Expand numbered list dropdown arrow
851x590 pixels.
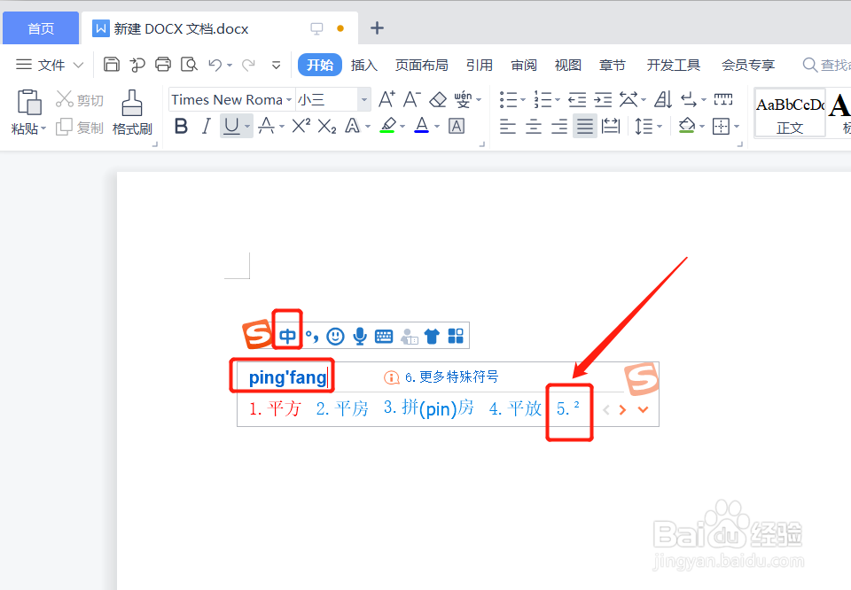tap(558, 100)
